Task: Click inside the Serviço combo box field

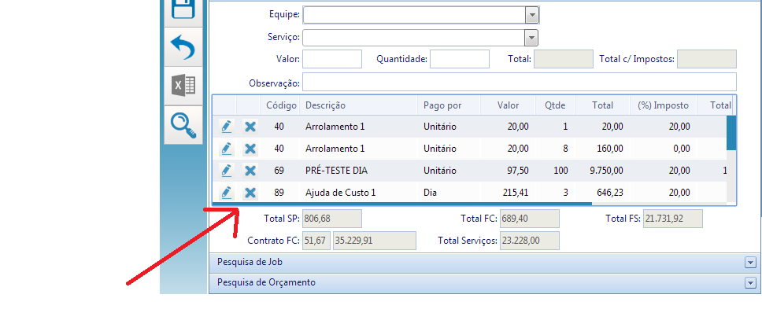Action: (413, 38)
